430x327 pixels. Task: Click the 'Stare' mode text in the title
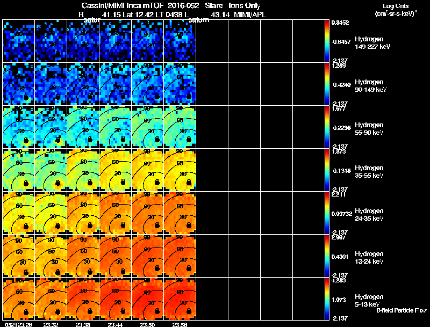coord(213,6)
